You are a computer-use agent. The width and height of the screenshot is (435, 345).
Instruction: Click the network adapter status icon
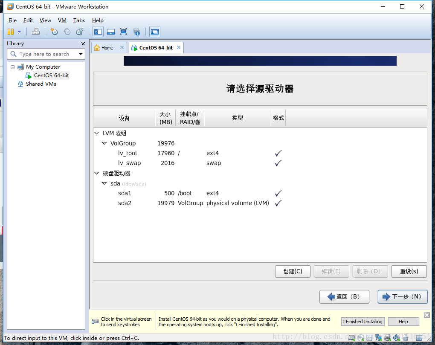click(x=378, y=338)
